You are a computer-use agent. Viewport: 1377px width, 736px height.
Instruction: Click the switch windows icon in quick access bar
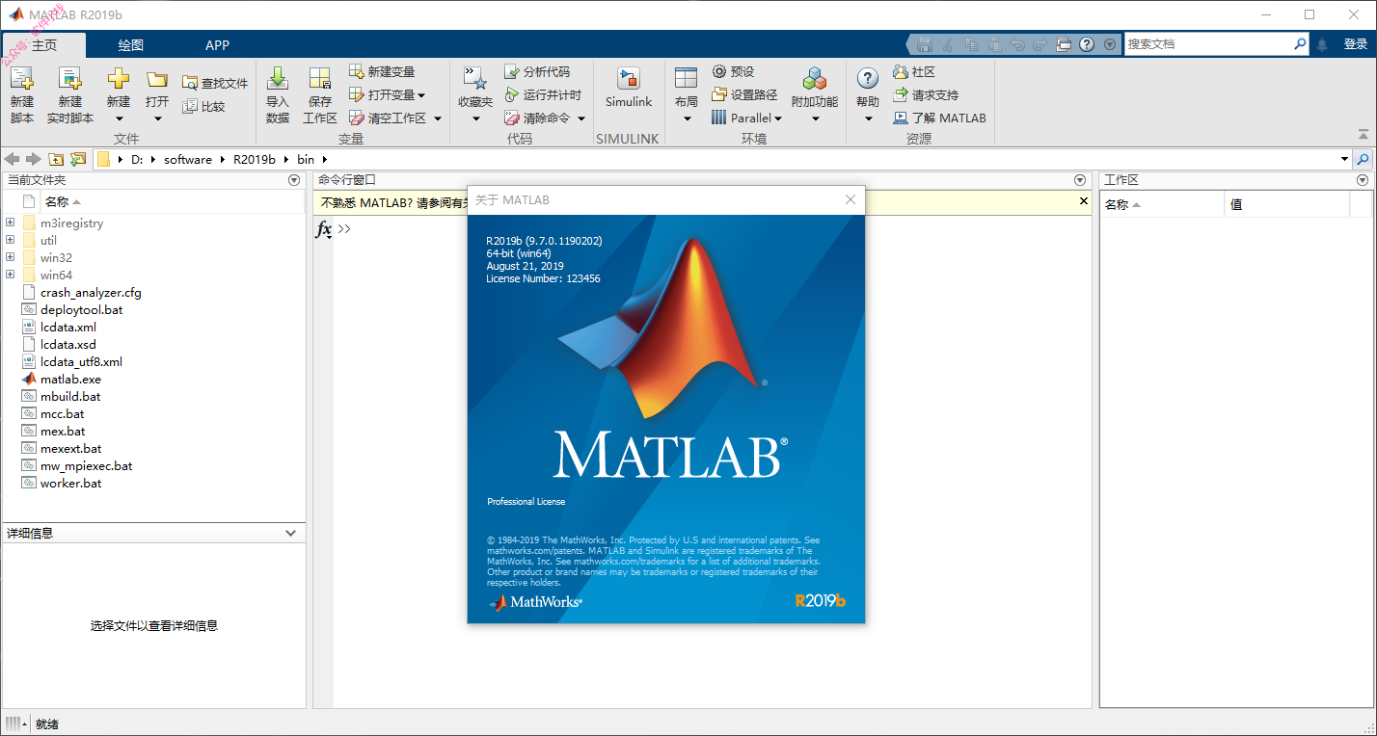[x=1064, y=44]
